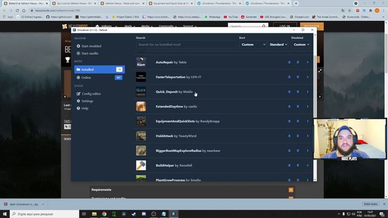Click the BuildHelper hammer thumbnail
The height and width of the screenshot is (218, 388).
click(141, 165)
